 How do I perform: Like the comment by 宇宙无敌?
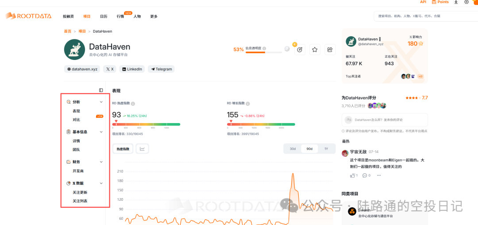pos(353,176)
